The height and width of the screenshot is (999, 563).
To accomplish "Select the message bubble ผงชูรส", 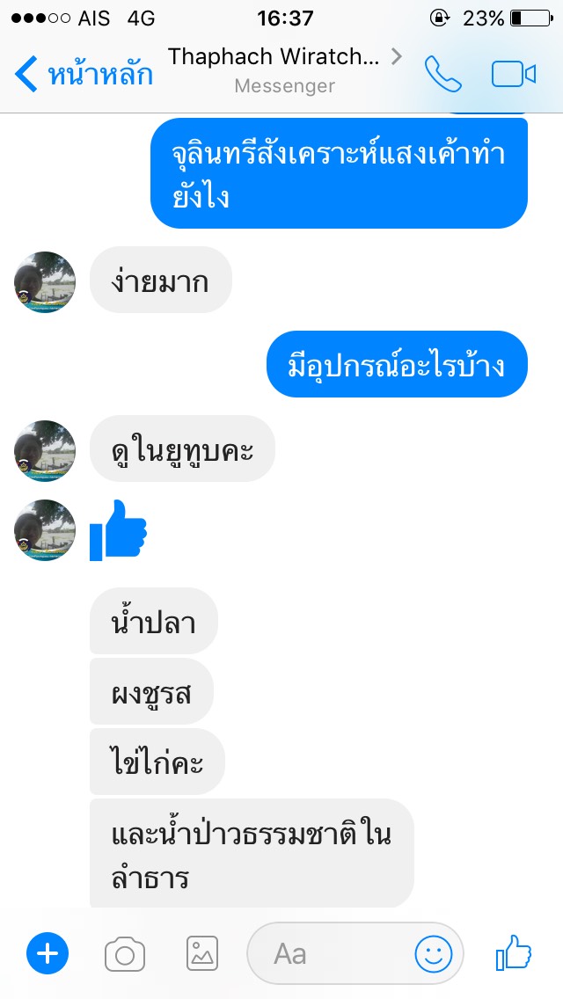I will (152, 692).
